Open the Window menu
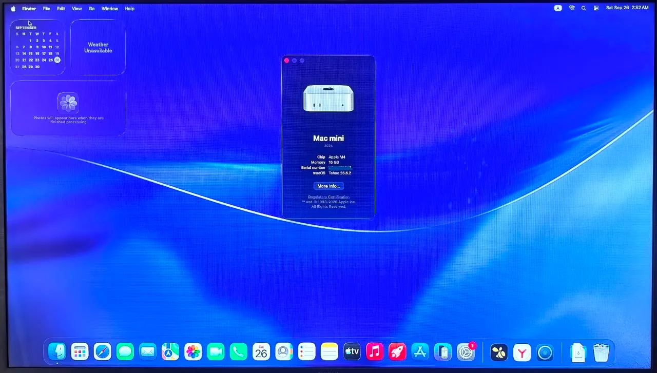 [x=110, y=8]
